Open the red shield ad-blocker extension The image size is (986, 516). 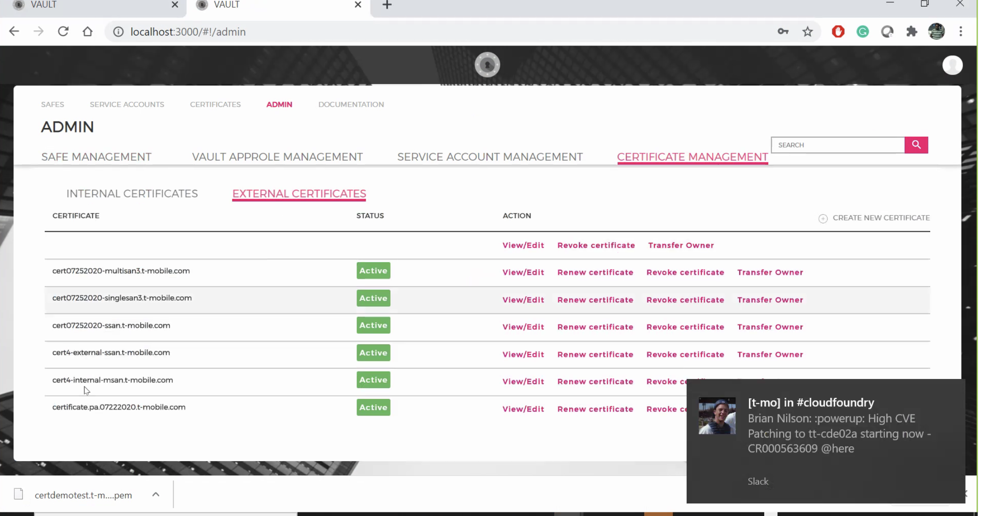pyautogui.click(x=838, y=31)
